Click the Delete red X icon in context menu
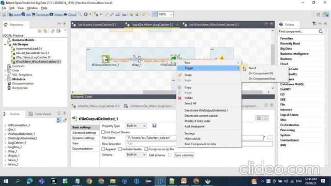 (x=179, y=98)
